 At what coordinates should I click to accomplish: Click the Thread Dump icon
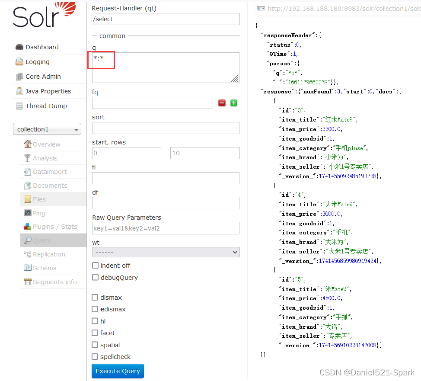(19, 106)
